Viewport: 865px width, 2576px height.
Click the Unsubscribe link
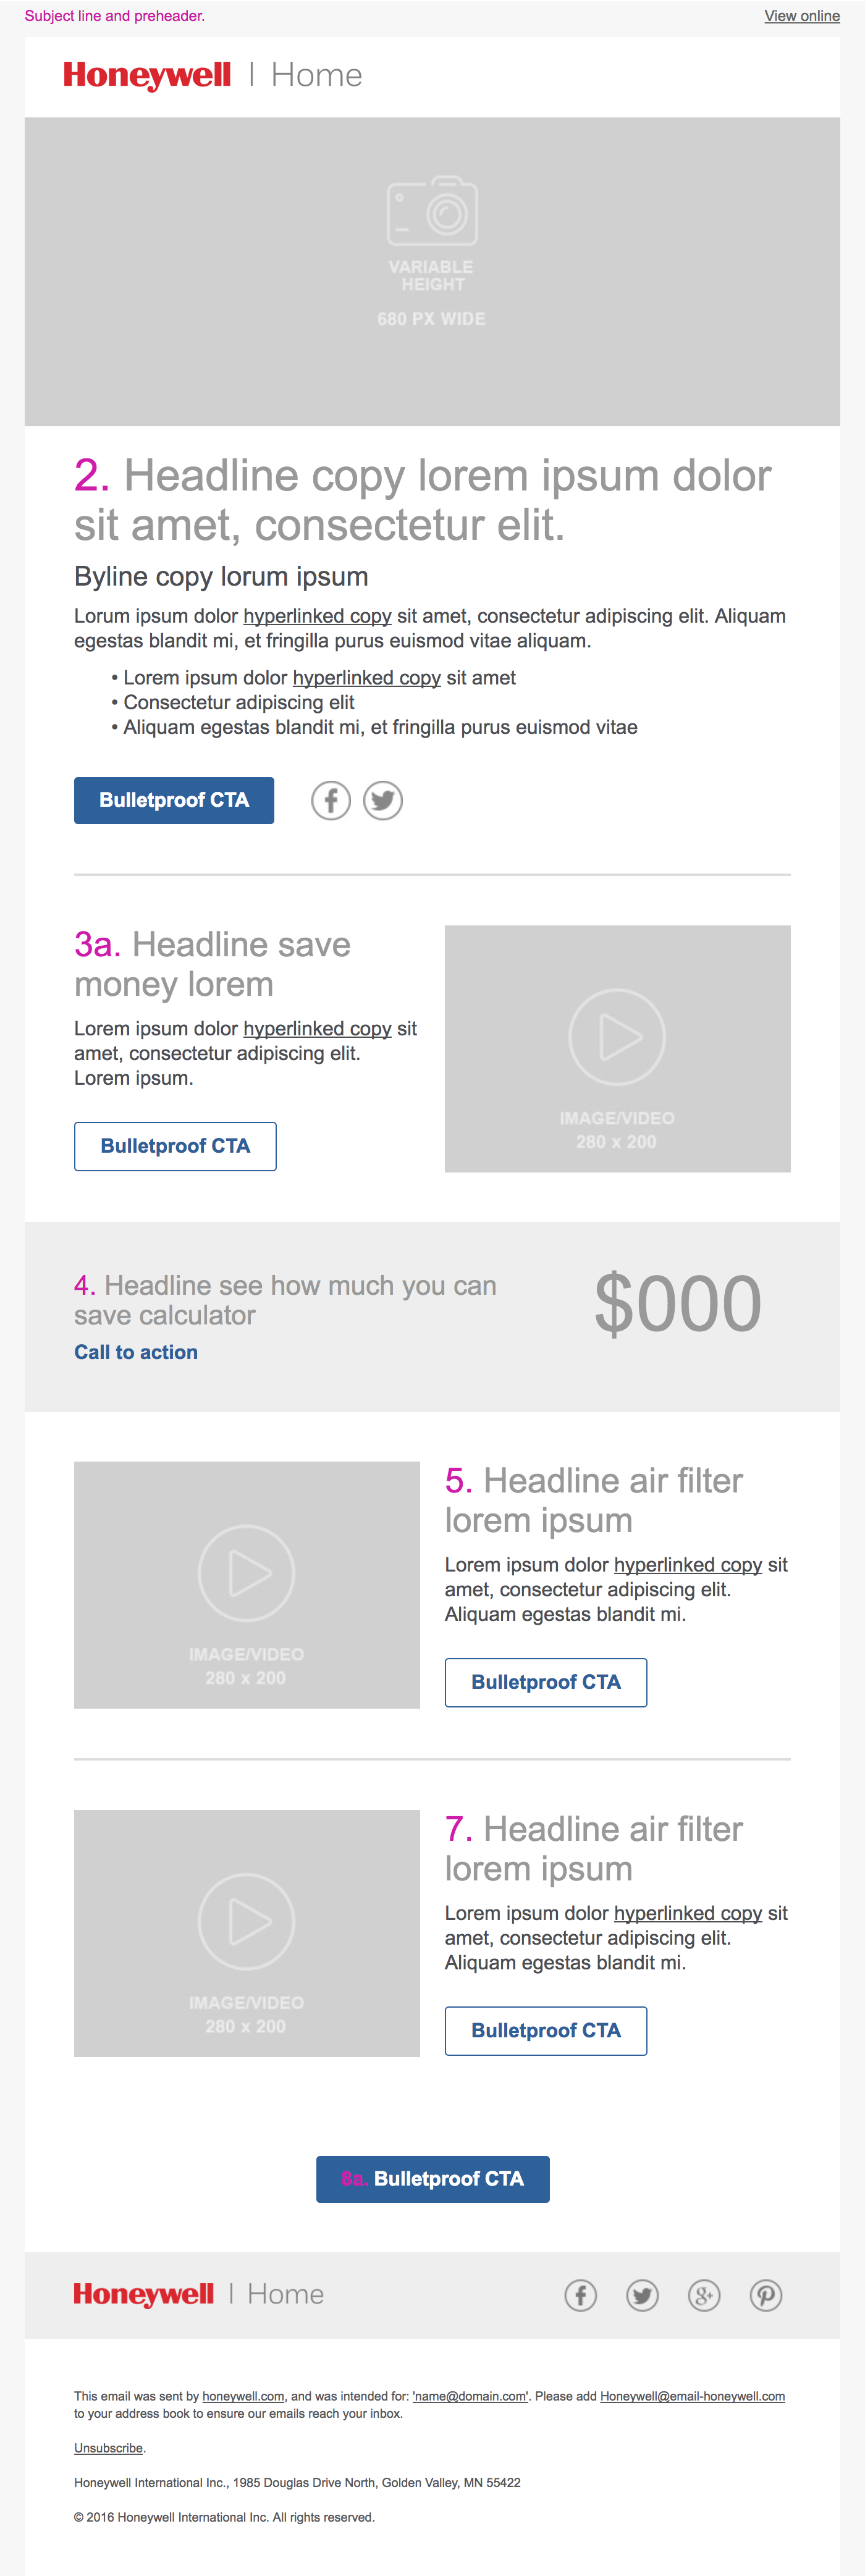tap(108, 2448)
